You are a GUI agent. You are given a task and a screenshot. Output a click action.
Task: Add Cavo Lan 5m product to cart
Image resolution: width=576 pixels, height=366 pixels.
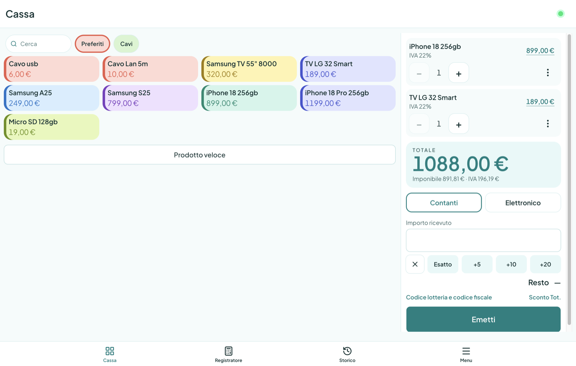[150, 69]
